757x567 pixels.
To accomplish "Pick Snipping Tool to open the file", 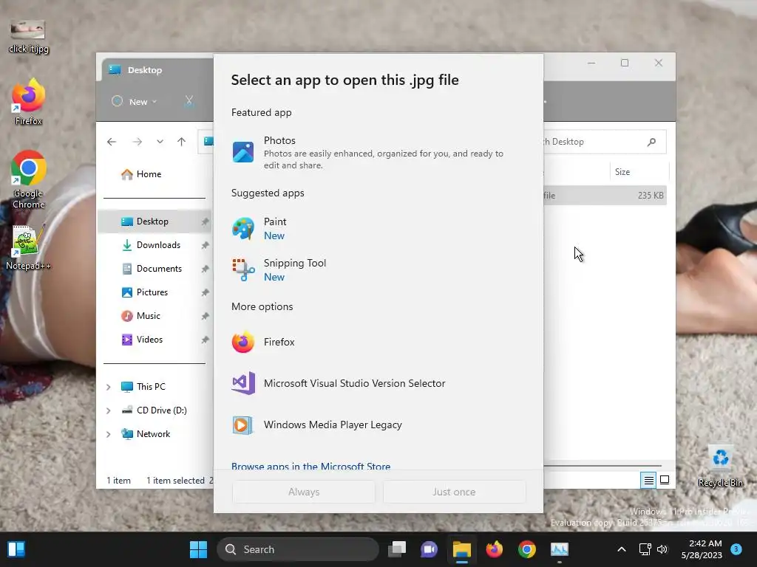I will [378, 270].
